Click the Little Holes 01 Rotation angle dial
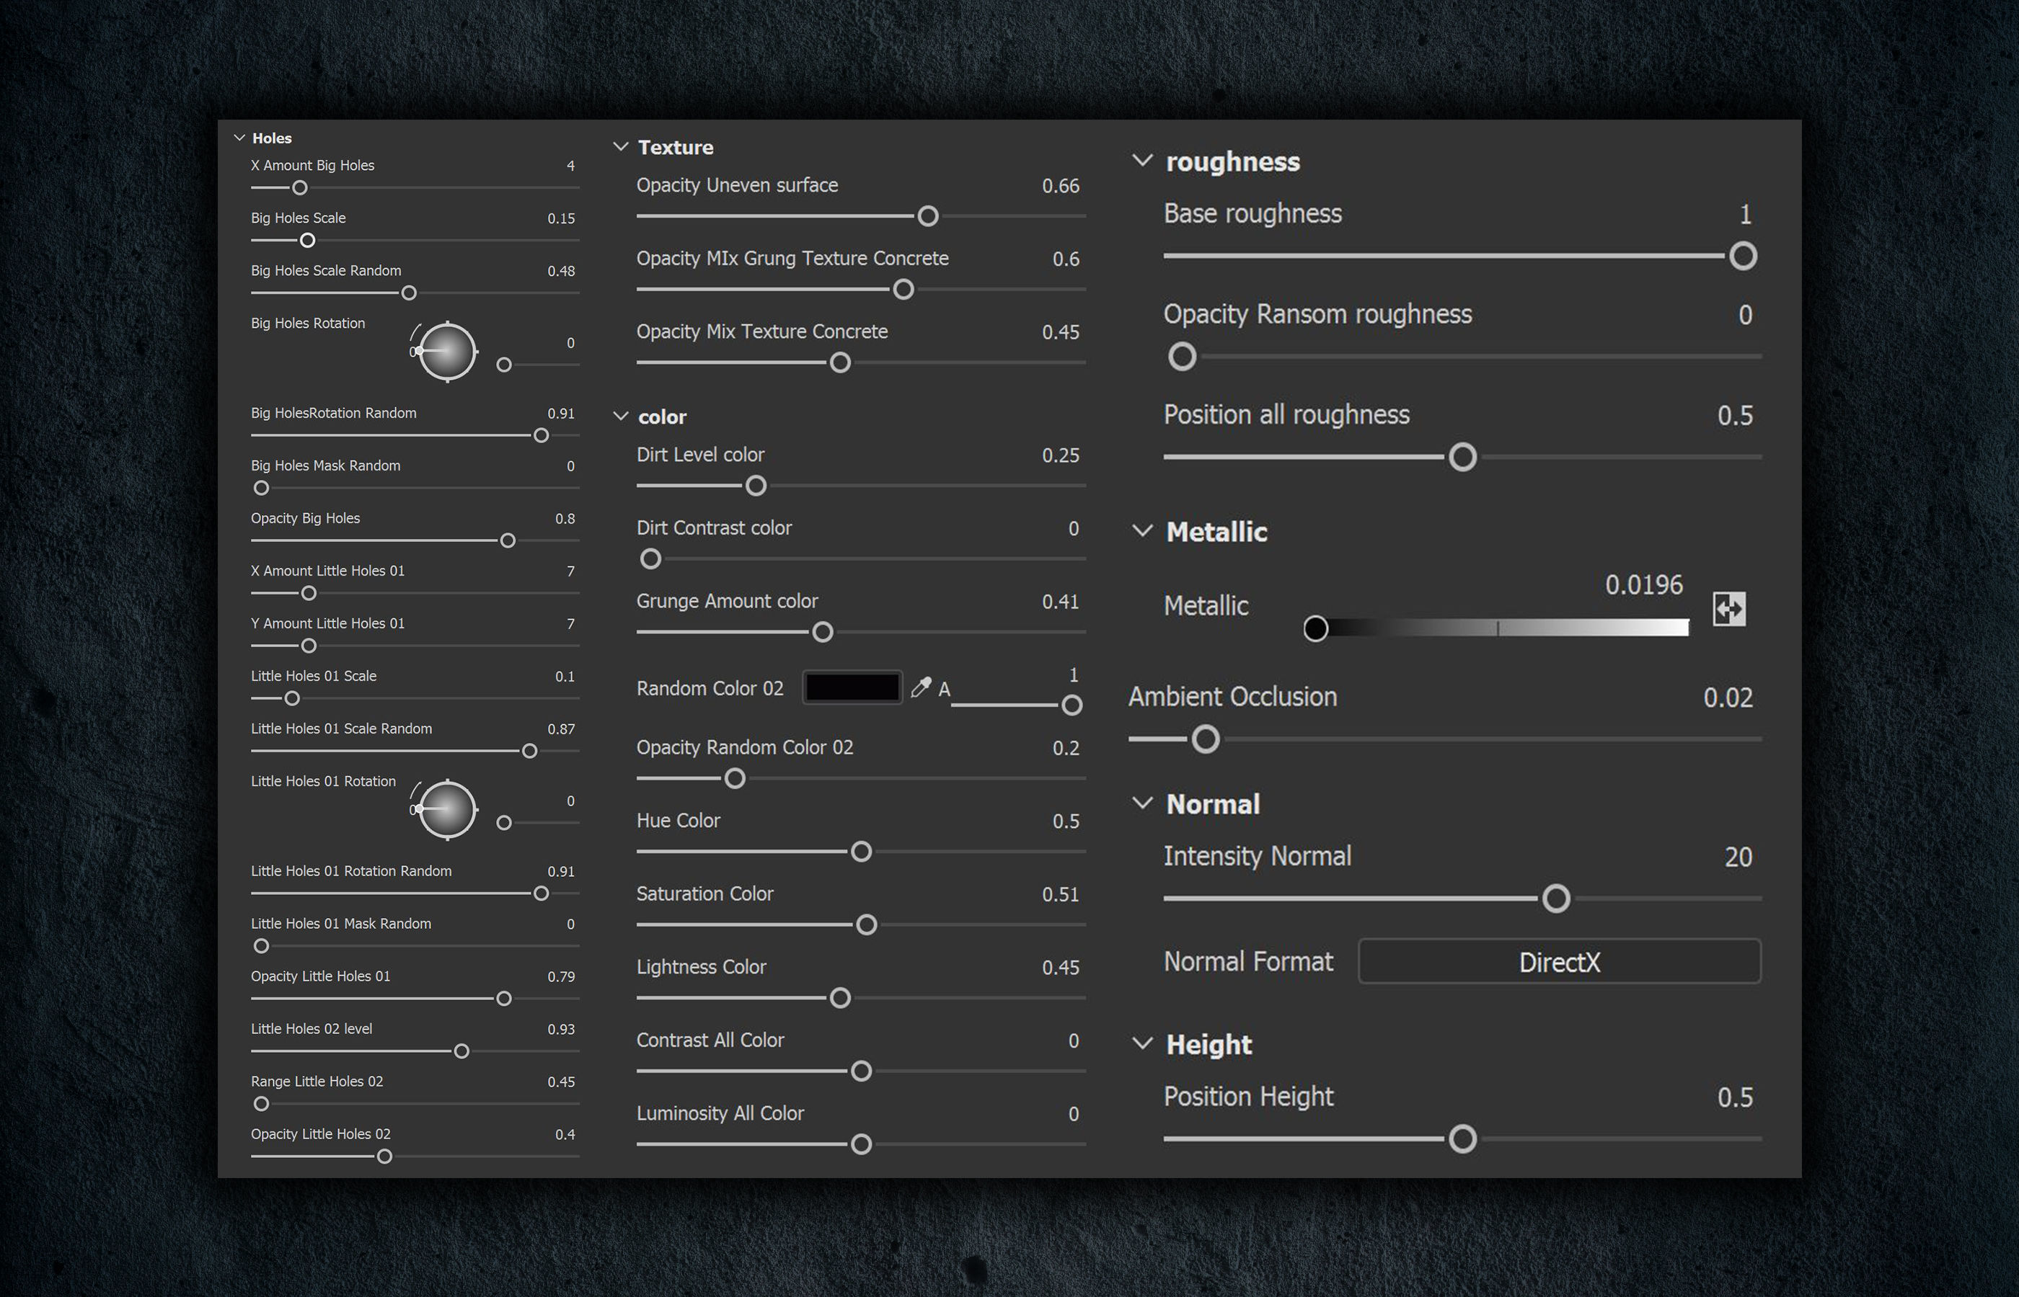This screenshot has height=1297, width=2019. [x=448, y=809]
